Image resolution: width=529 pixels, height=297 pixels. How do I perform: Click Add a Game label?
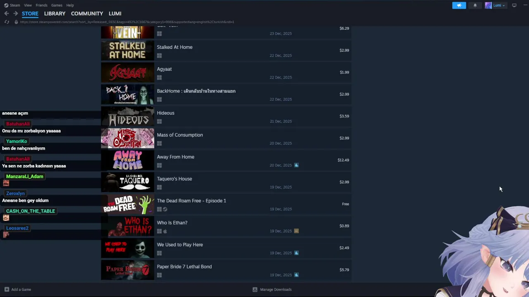click(21, 290)
